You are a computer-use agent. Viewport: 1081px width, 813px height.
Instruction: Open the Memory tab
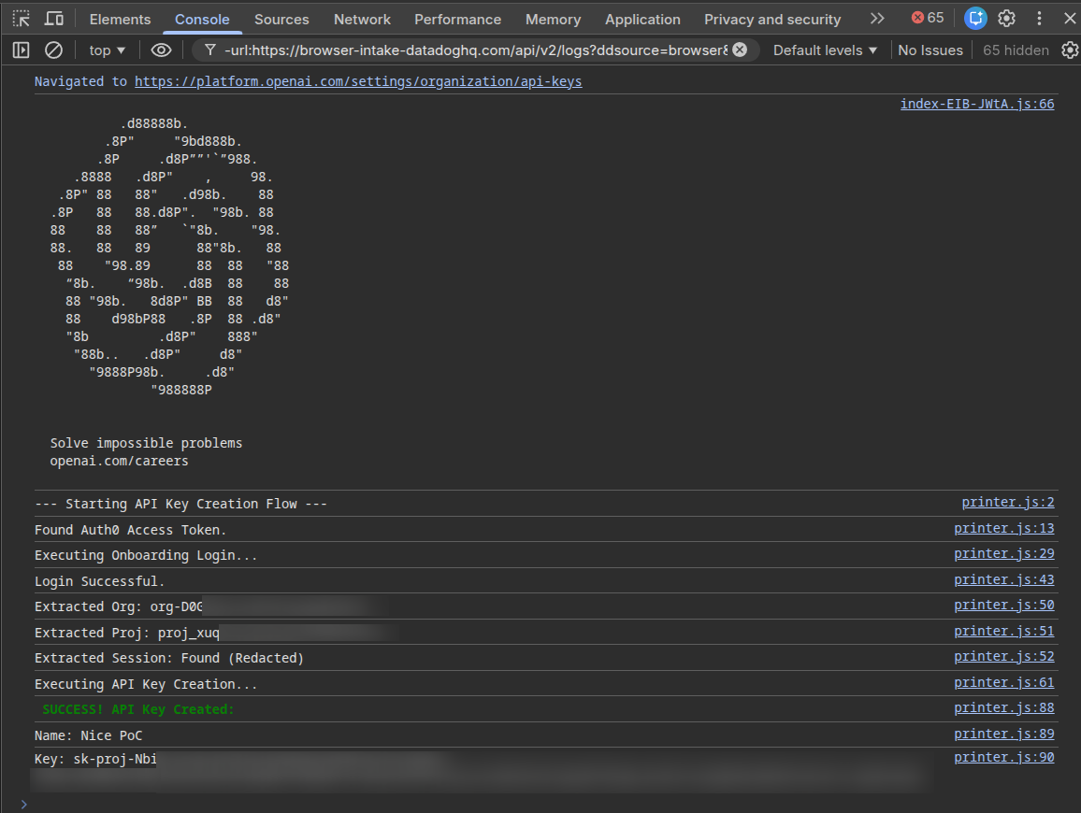(553, 20)
